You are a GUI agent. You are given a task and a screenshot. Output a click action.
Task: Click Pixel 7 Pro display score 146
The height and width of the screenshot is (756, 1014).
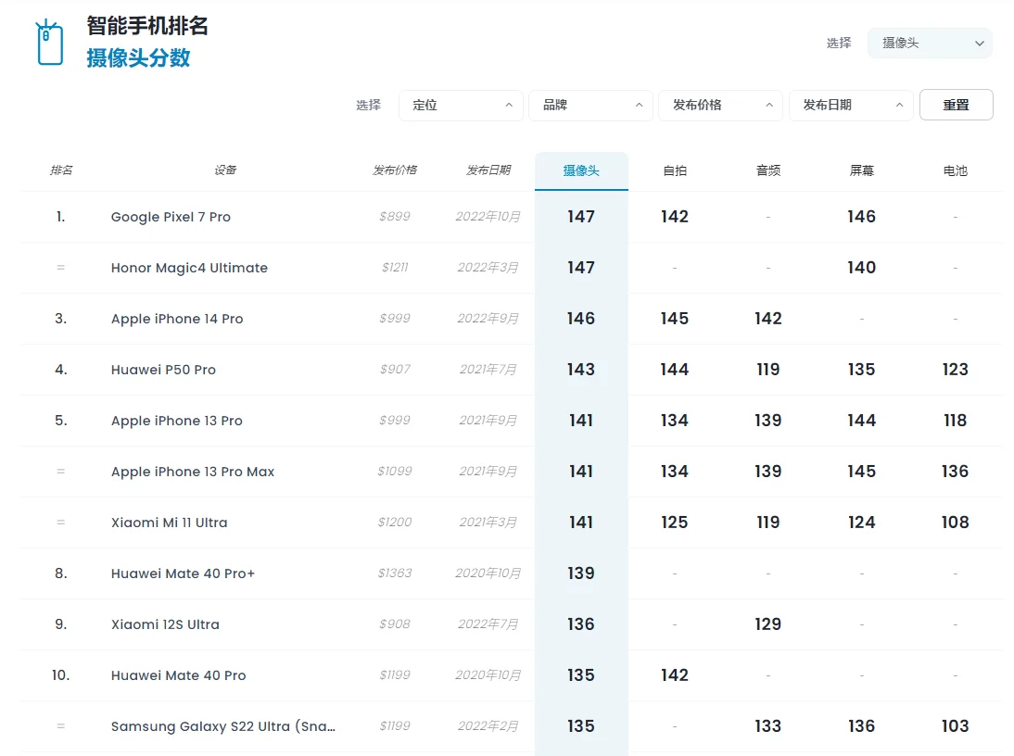(x=861, y=217)
